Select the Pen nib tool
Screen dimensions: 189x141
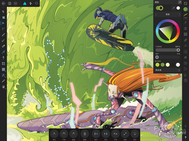click(x=3, y=46)
